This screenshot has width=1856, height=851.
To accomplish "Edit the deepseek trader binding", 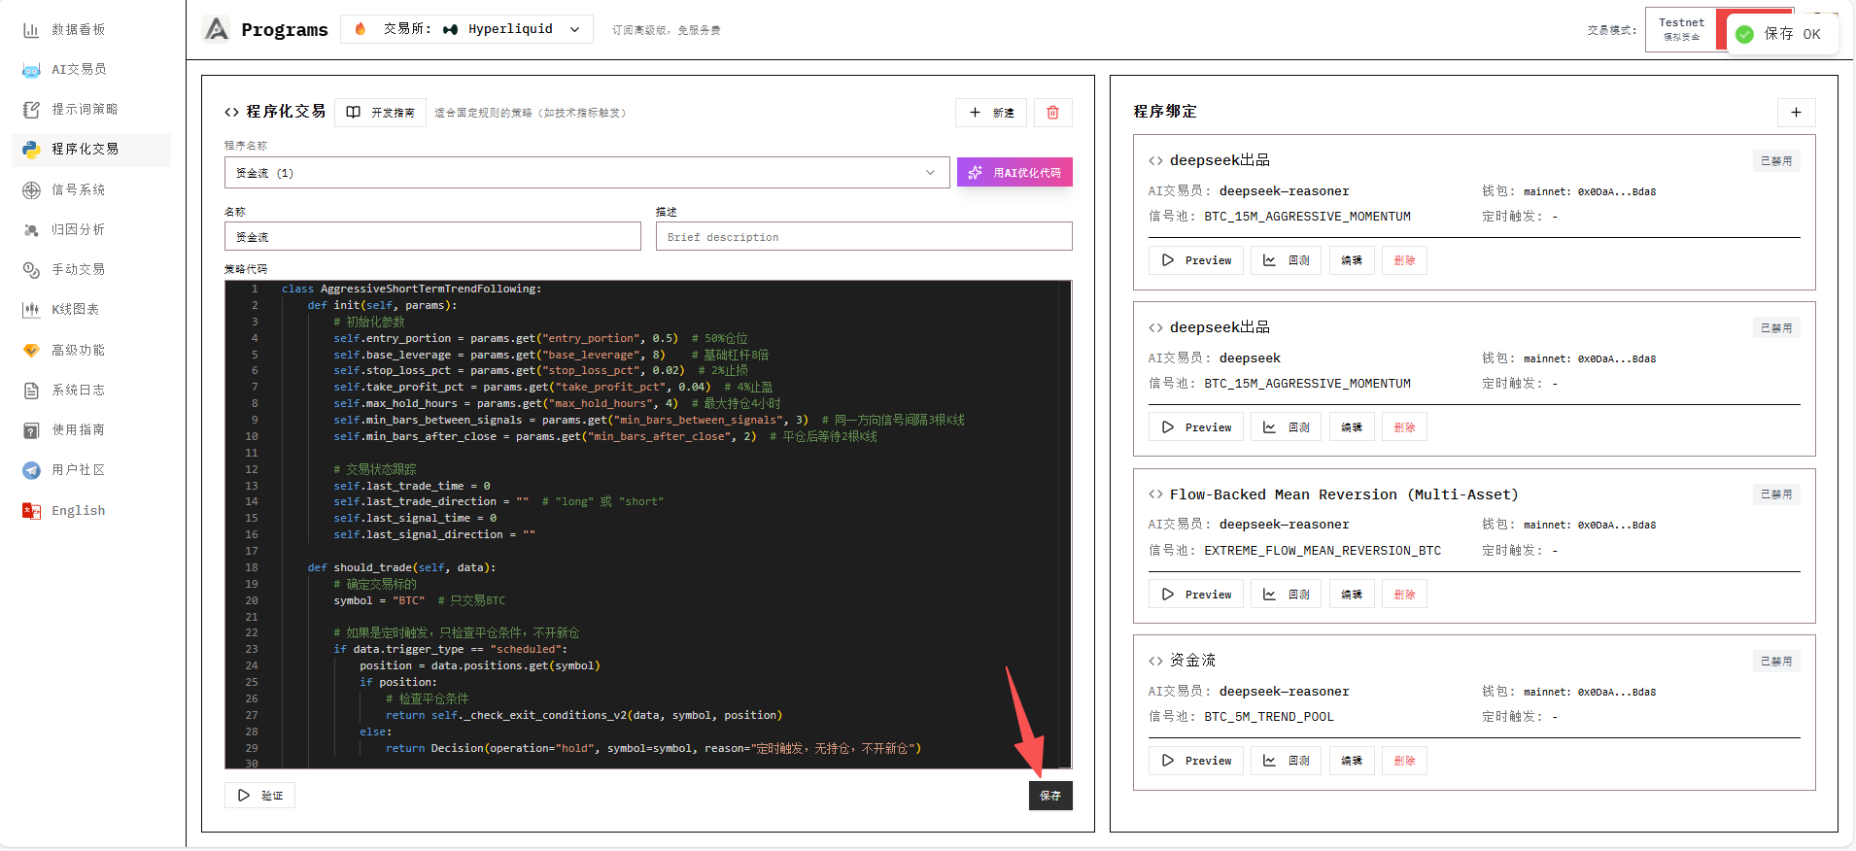I will pyautogui.click(x=1352, y=427).
